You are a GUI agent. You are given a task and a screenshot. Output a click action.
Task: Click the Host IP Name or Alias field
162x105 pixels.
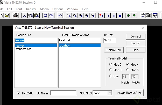80,40
